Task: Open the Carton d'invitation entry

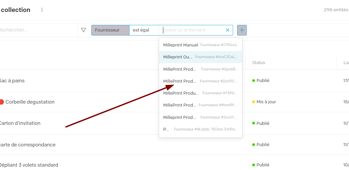Action: (x=20, y=123)
